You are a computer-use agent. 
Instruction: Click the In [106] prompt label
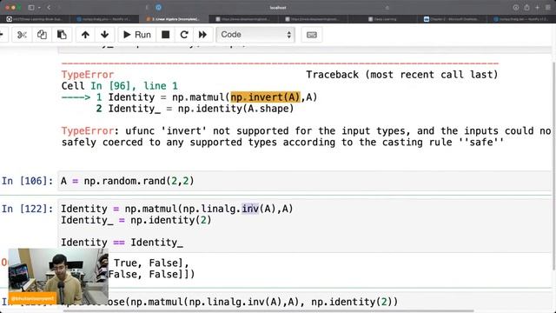click(x=27, y=181)
